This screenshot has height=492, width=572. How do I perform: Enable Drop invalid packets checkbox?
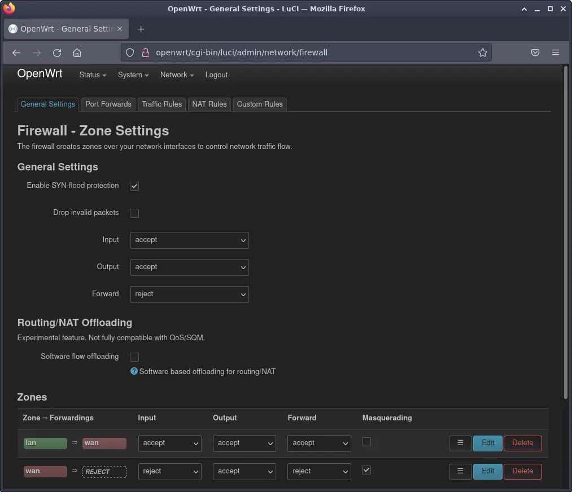[x=134, y=213]
